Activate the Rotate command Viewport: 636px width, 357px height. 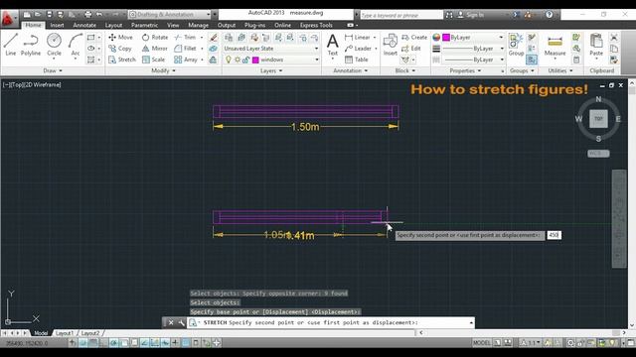[155, 38]
